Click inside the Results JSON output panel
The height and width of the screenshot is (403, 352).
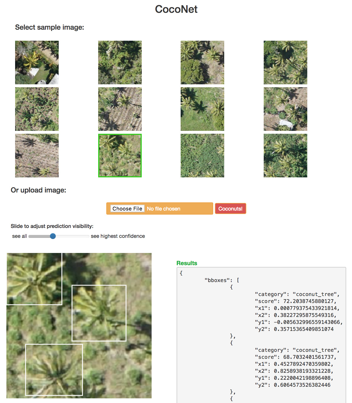(x=261, y=334)
